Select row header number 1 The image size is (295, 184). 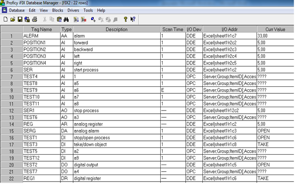point(11,36)
